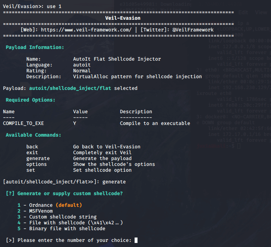This screenshot has width=271, height=247.
Task: Select option 2 - MSFVenom
Action: tap(35, 211)
